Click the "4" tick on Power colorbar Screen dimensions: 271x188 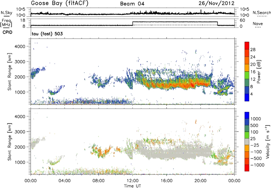252,94
